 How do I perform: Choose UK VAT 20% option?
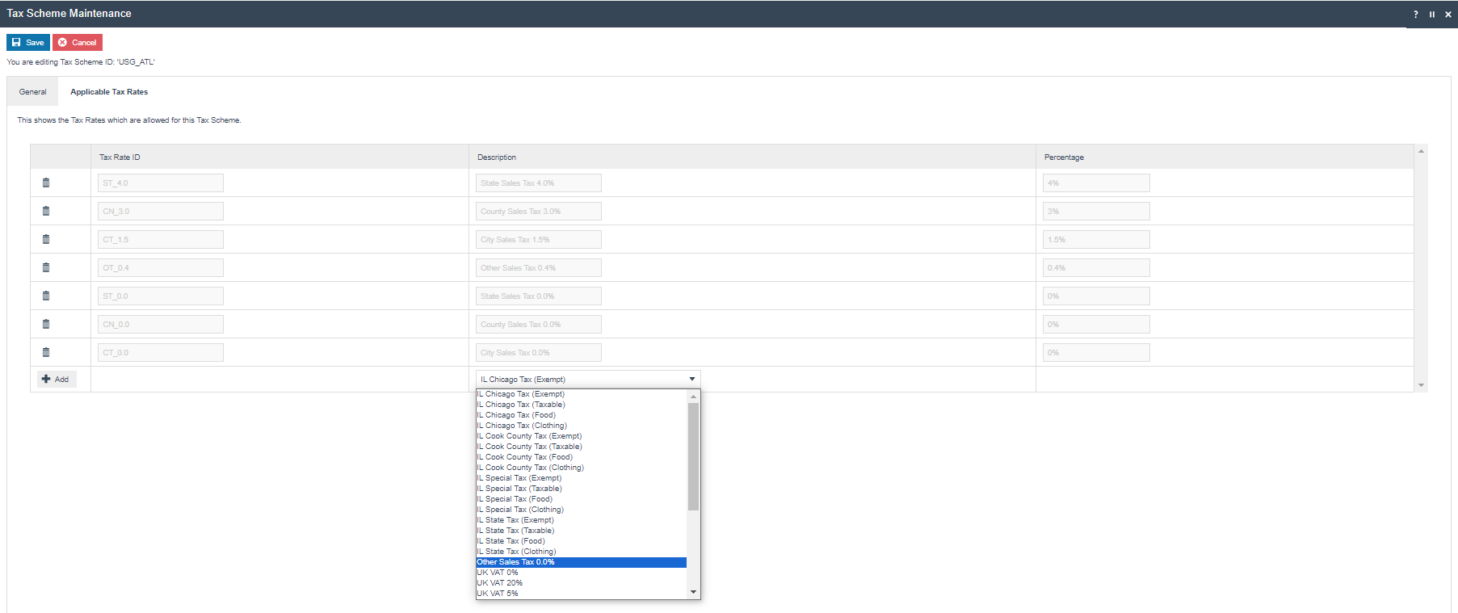(x=581, y=583)
